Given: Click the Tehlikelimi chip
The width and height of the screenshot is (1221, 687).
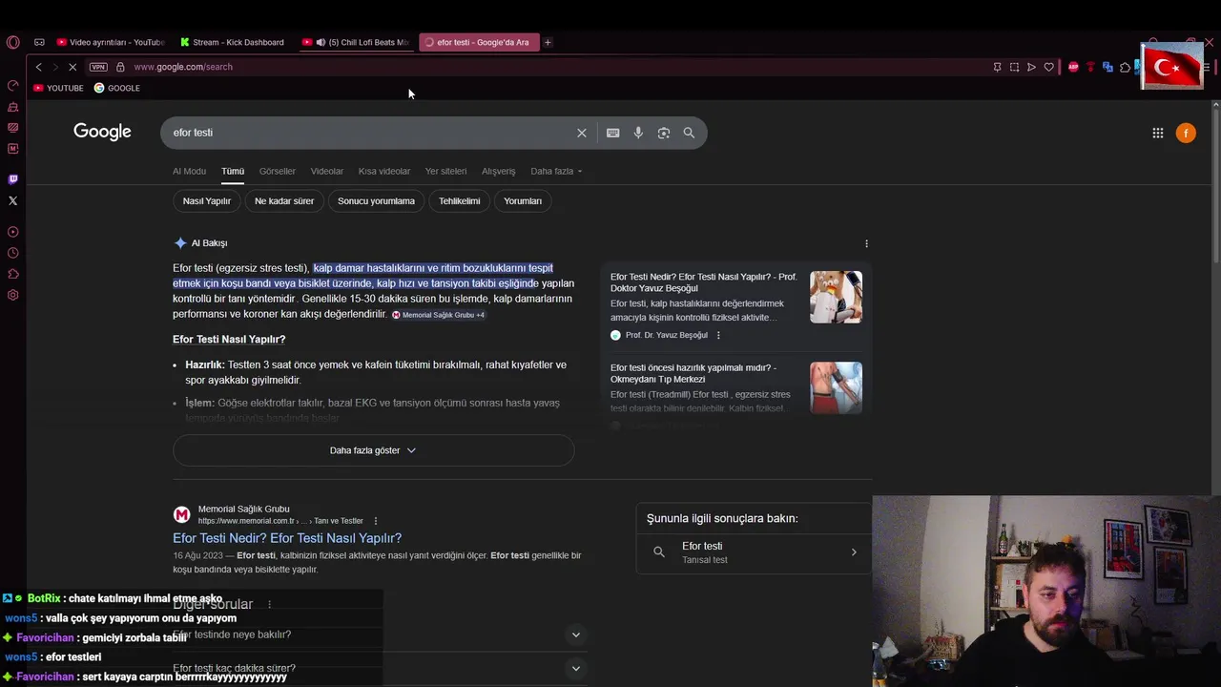Looking at the screenshot, I should click(460, 201).
